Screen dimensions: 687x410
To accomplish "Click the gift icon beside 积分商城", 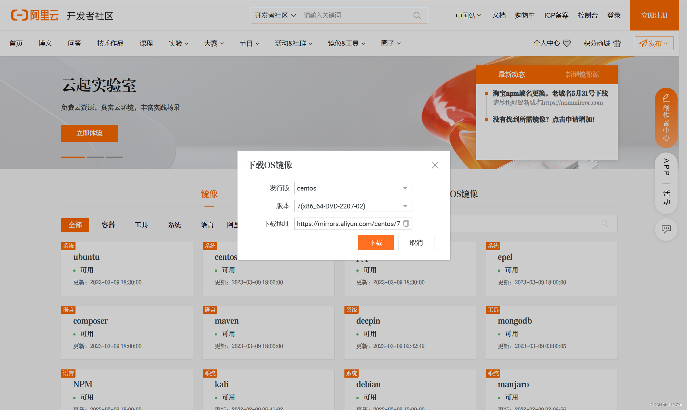I will pos(617,43).
